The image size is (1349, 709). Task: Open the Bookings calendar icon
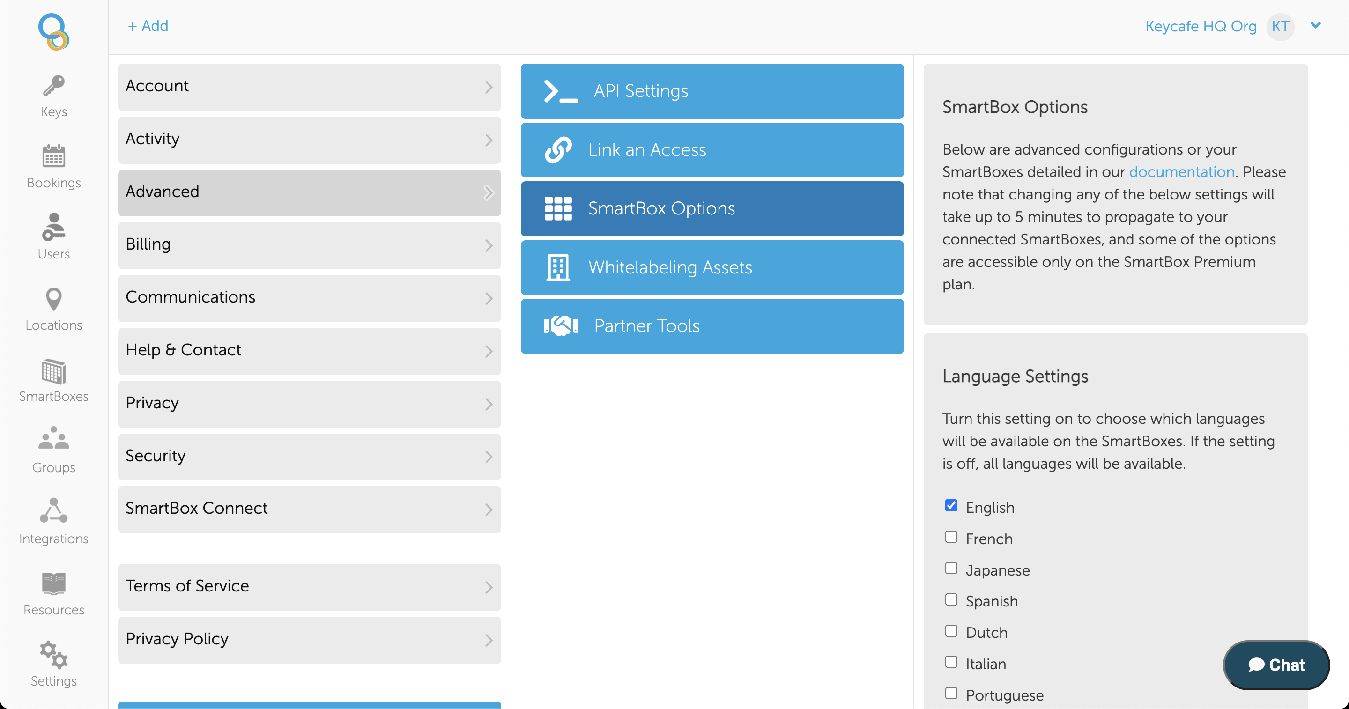pyautogui.click(x=53, y=156)
